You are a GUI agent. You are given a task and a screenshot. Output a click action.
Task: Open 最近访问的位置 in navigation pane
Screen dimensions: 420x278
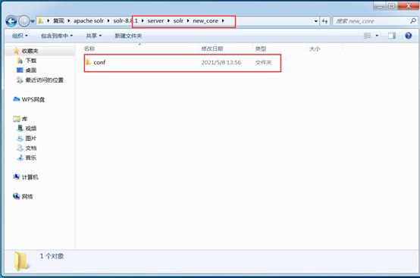[x=45, y=80]
